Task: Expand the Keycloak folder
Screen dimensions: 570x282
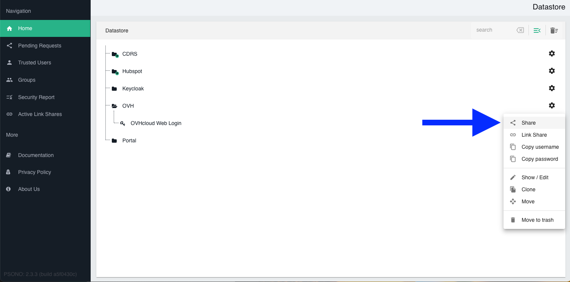Action: tap(114, 89)
